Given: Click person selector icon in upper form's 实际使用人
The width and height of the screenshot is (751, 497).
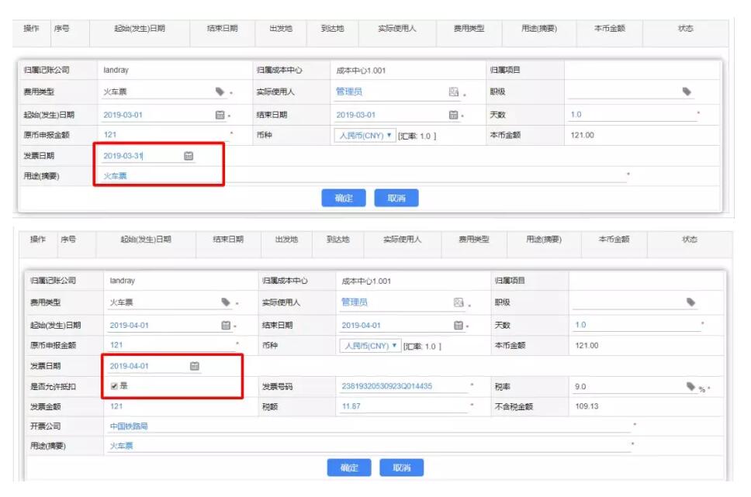Looking at the screenshot, I should pyautogui.click(x=454, y=92).
